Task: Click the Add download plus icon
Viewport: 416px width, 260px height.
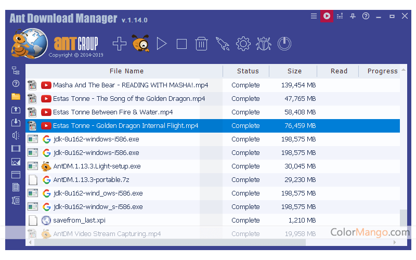Action: (x=120, y=44)
